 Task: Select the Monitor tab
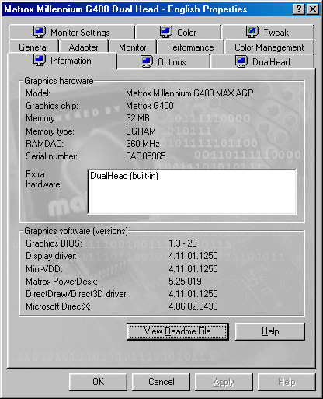133,47
